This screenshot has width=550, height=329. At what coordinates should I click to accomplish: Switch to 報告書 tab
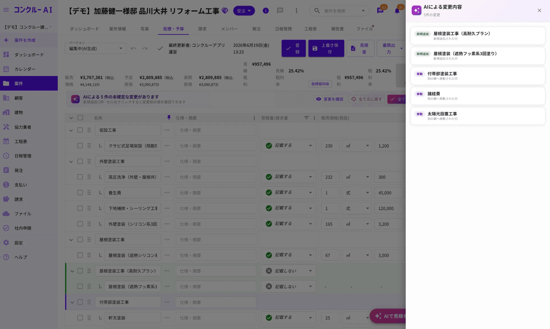coord(337,29)
